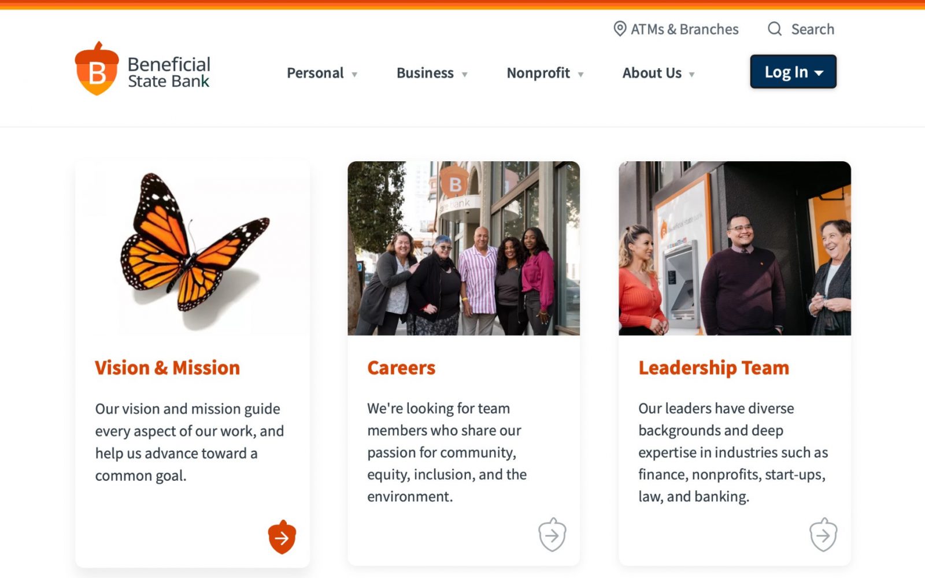This screenshot has width=925, height=578.
Task: Expand the Nonprofit dropdown arrow
Action: pos(580,75)
